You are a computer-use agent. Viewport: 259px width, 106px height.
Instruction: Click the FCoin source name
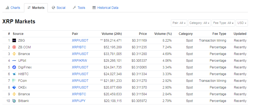click(22, 81)
